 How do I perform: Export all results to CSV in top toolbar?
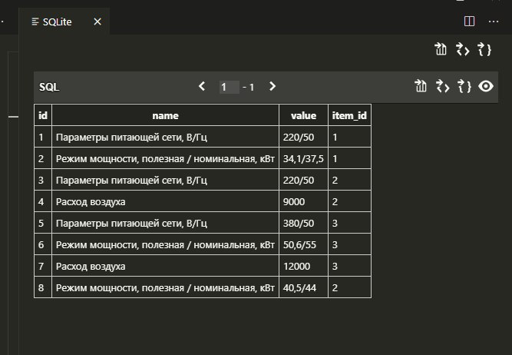tap(441, 50)
